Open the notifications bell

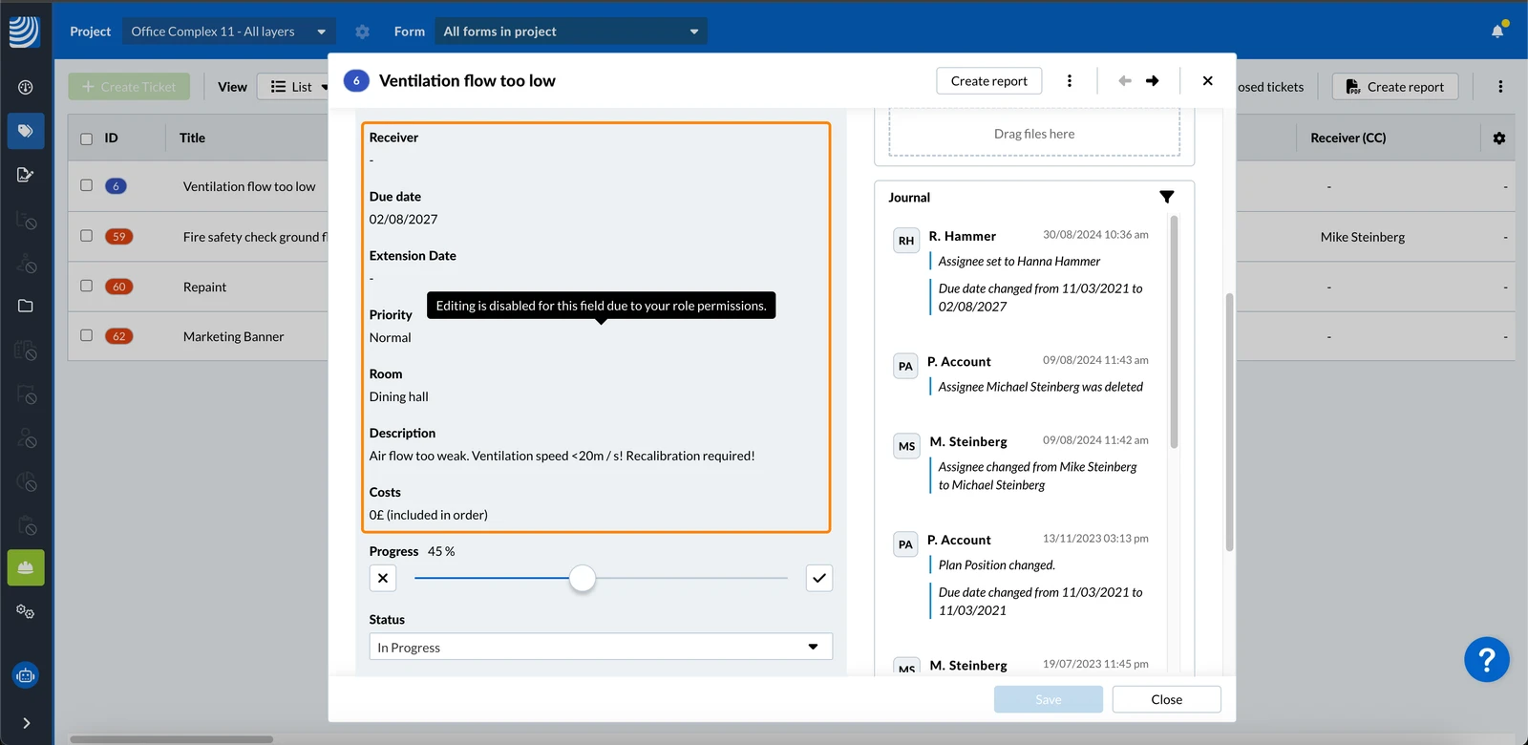pos(1497,32)
